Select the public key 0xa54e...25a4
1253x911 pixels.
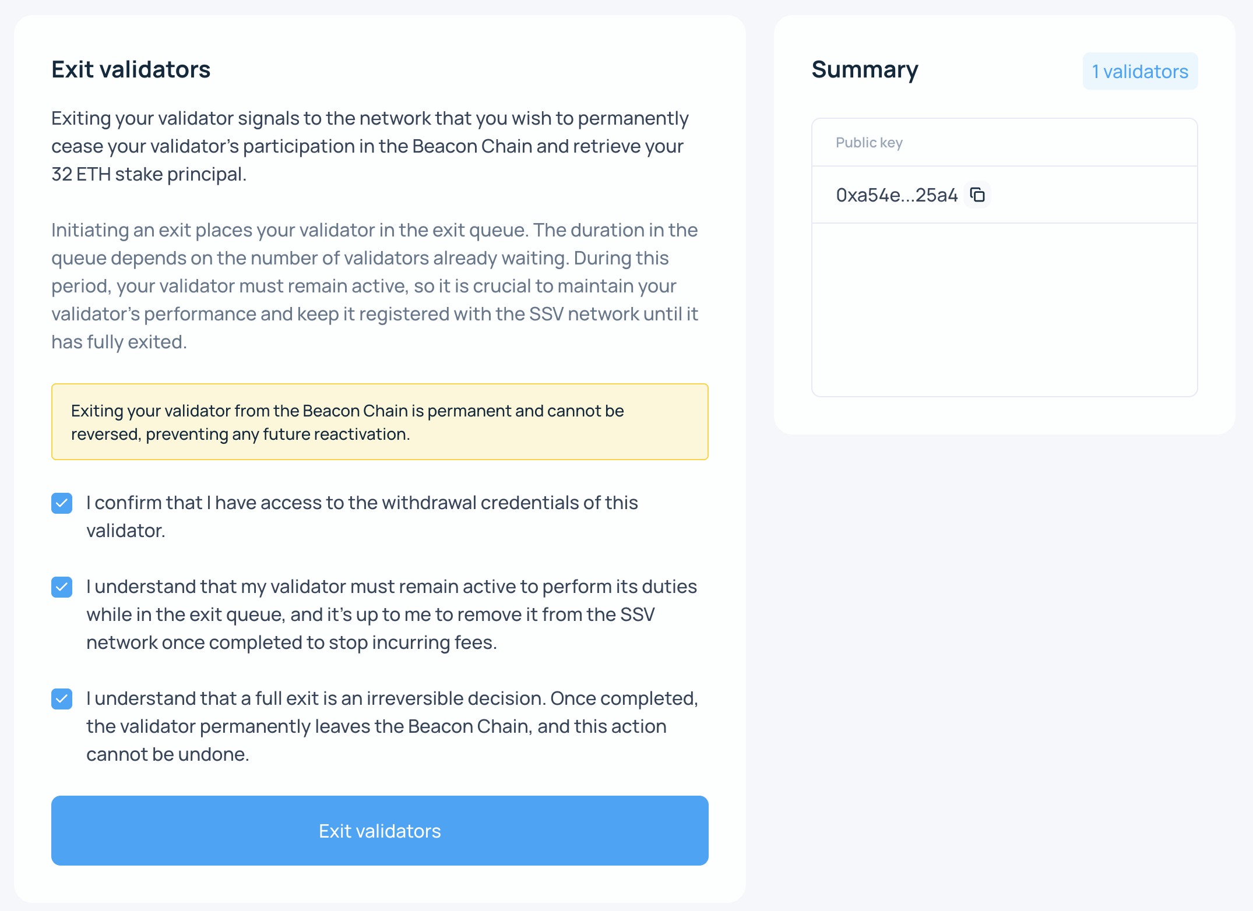(x=896, y=195)
